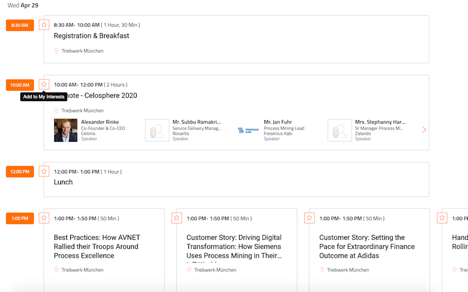This screenshot has height=292, width=468.
Task: Click the Zalando company text
Action: pyautogui.click(x=363, y=134)
